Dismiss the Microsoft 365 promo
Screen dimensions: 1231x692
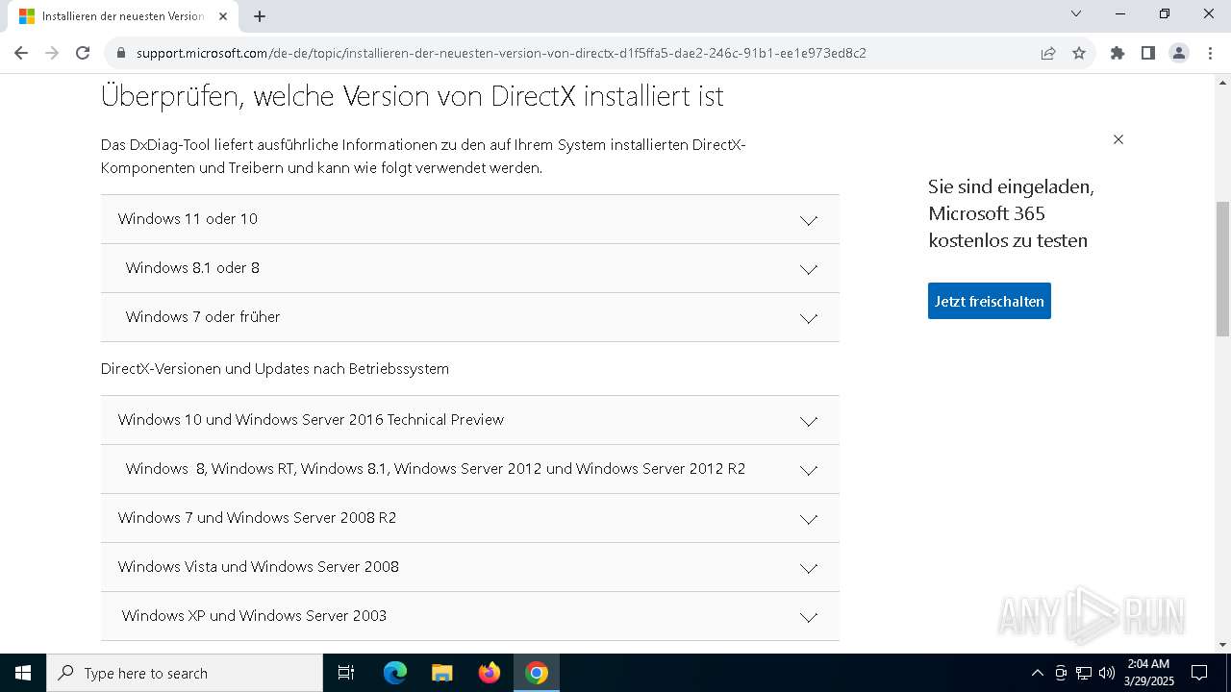(x=1118, y=139)
